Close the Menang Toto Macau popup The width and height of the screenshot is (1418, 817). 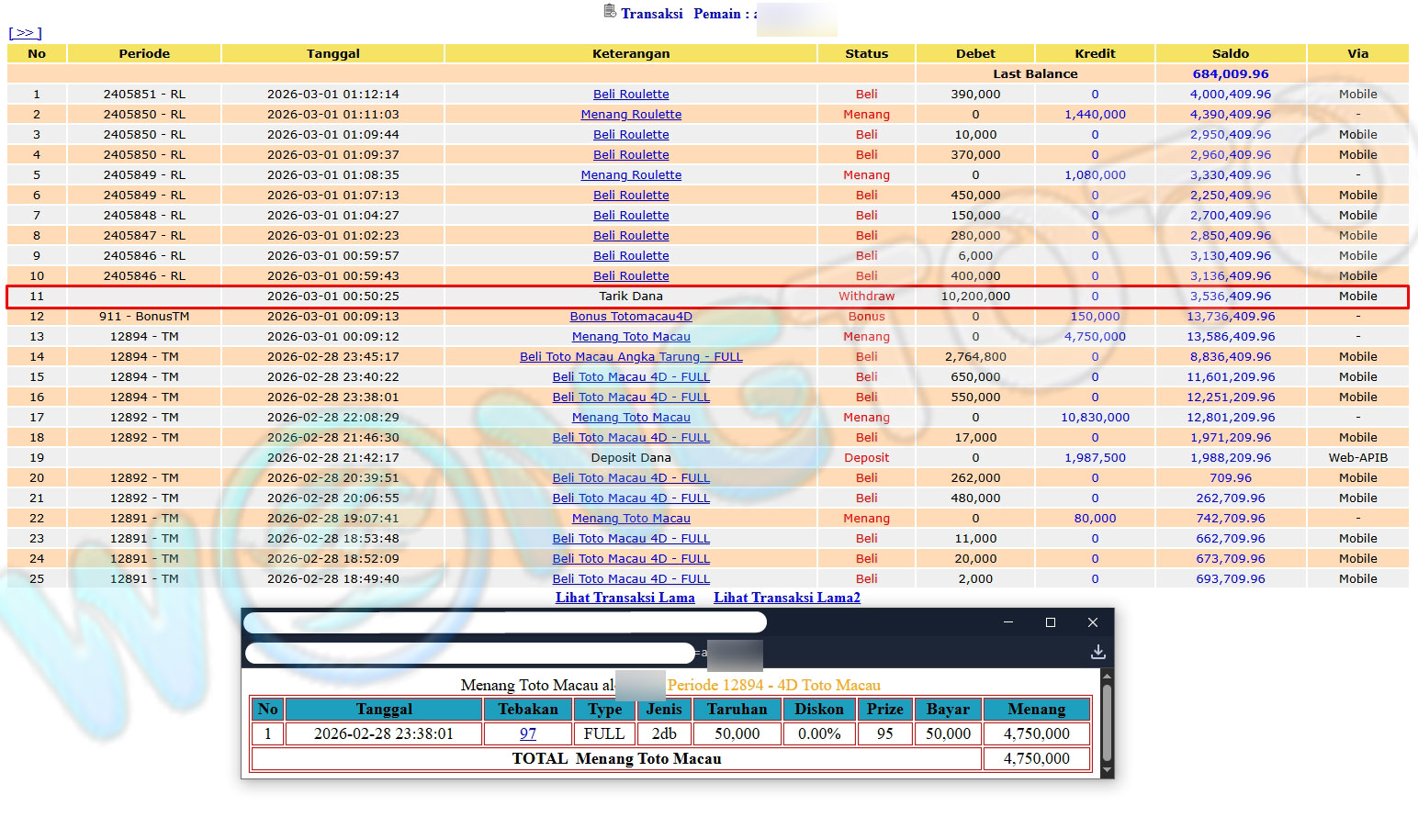click(1093, 622)
